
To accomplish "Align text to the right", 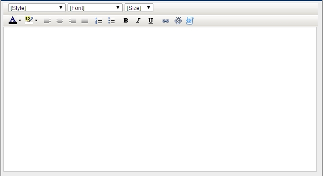I will tap(72, 21).
